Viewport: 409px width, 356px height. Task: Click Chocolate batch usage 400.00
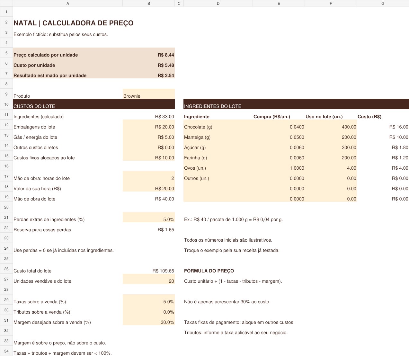331,125
